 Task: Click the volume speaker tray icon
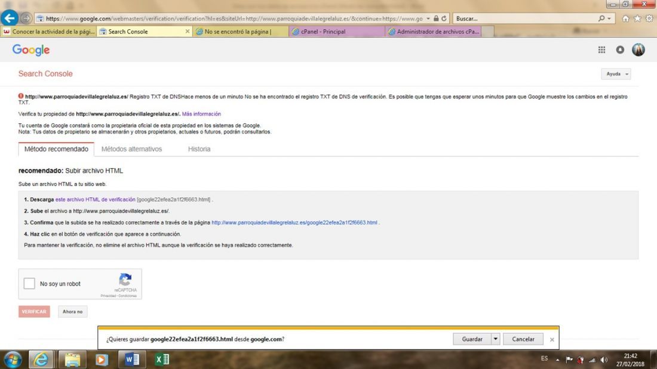click(604, 360)
